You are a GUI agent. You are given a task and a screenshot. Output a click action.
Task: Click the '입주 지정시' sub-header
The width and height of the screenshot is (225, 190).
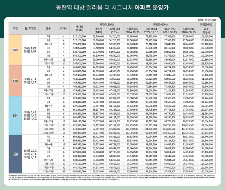(x=206, y=31)
